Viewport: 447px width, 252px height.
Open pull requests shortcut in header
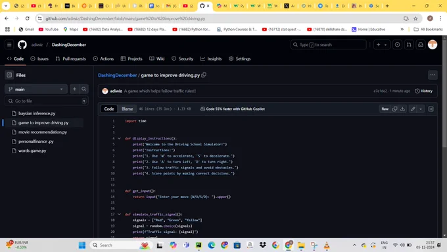click(409, 45)
